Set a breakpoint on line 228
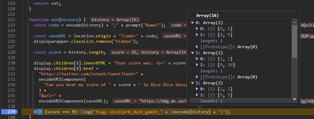 [x=11, y=52]
